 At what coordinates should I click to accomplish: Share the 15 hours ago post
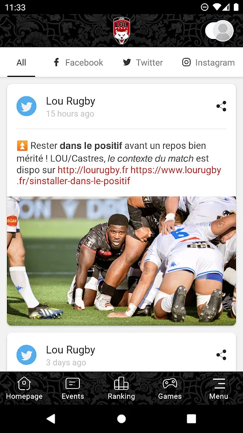221,106
